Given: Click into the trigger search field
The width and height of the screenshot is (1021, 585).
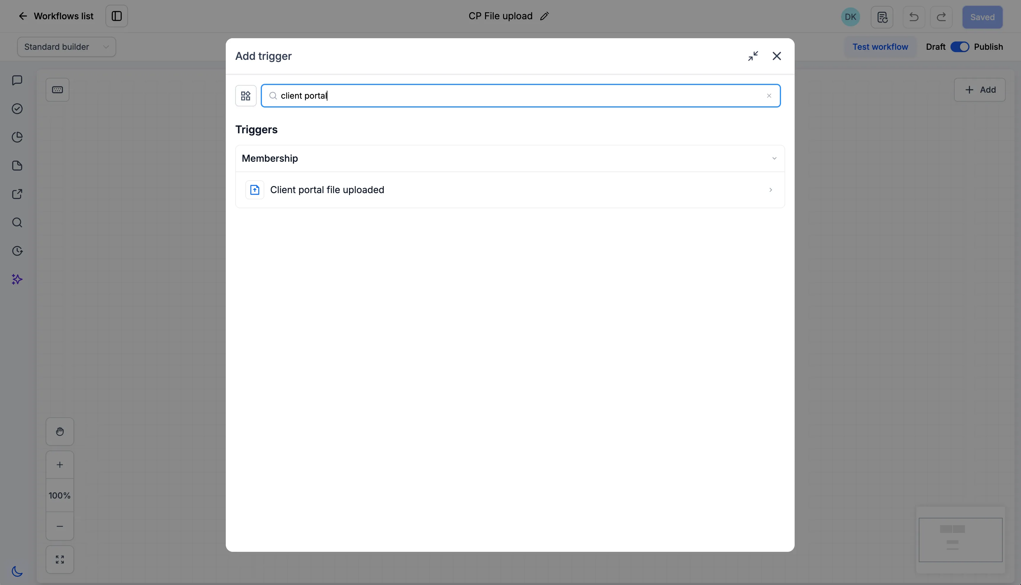Looking at the screenshot, I should tap(521, 96).
